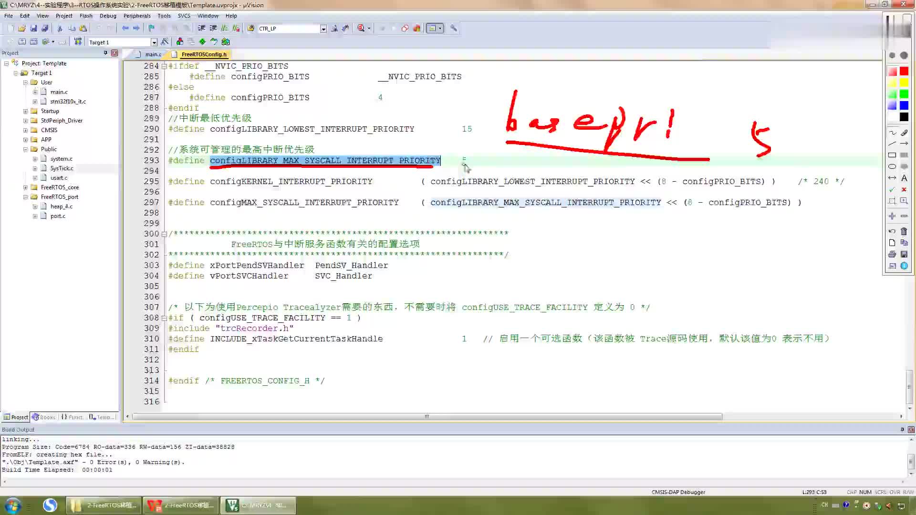Image resolution: width=916 pixels, height=515 pixels.
Task: Expand the StdPeriph_Driver folder
Action: click(25, 121)
